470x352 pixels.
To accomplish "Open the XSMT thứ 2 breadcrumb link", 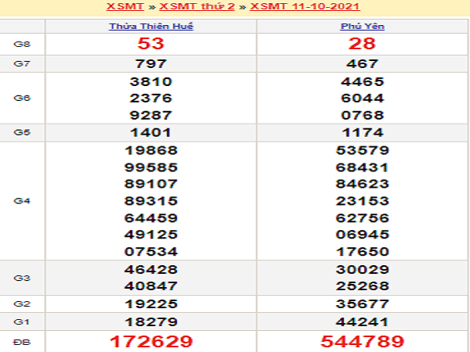I will click(197, 6).
